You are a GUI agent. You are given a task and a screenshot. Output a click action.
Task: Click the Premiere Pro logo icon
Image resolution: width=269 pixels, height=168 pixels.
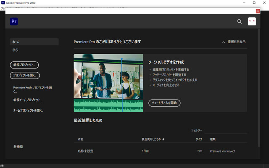[x=14, y=21]
